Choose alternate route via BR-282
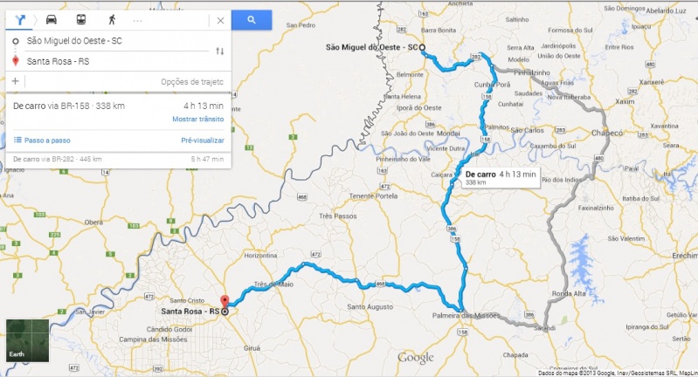The width and height of the screenshot is (698, 377). (119, 159)
